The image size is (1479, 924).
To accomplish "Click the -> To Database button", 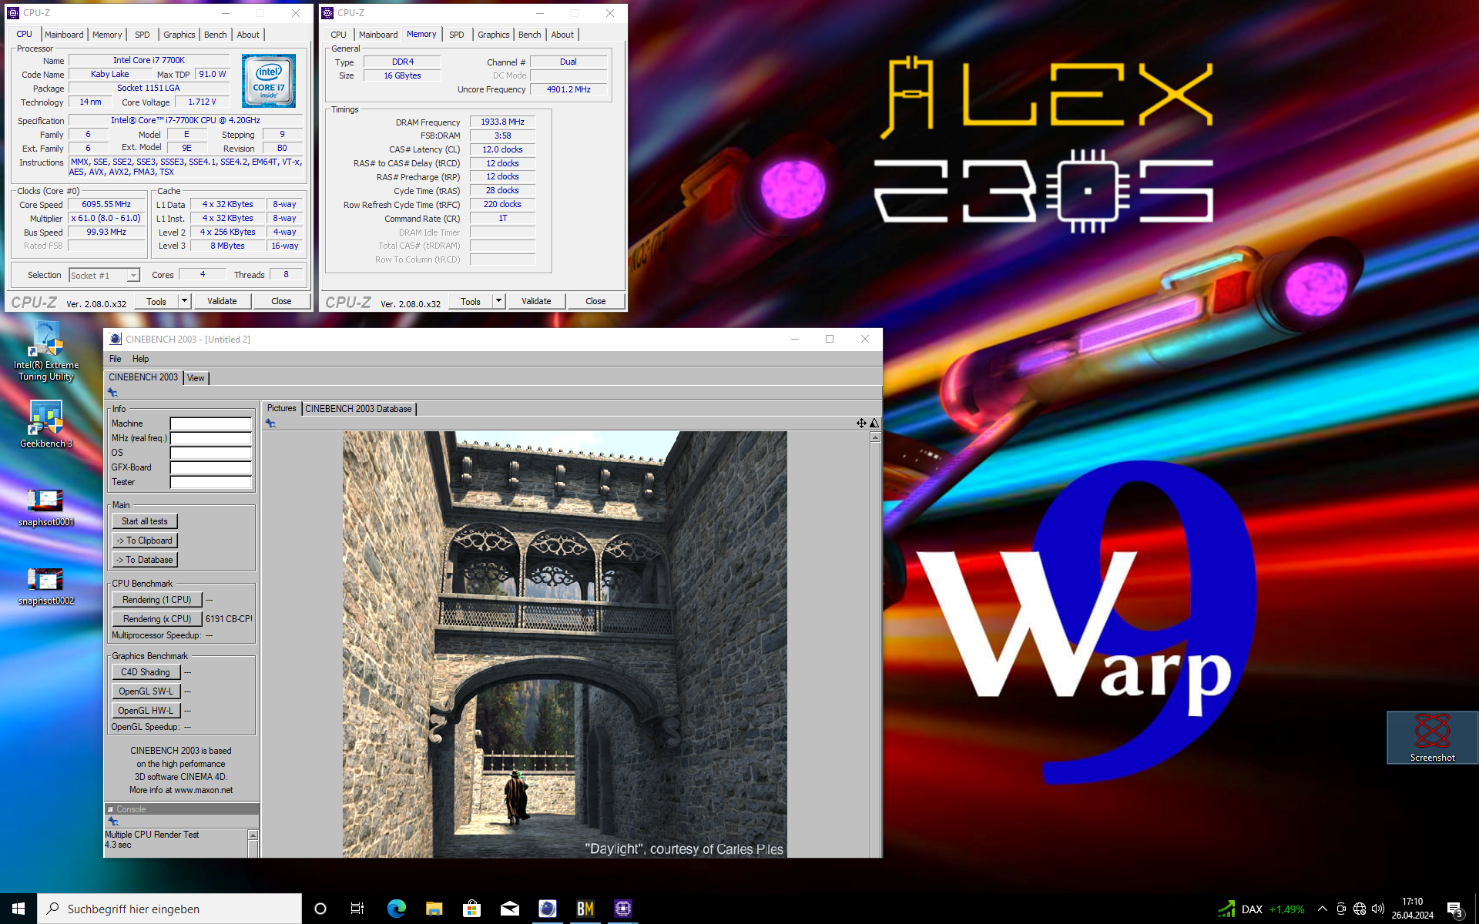I will click(145, 560).
